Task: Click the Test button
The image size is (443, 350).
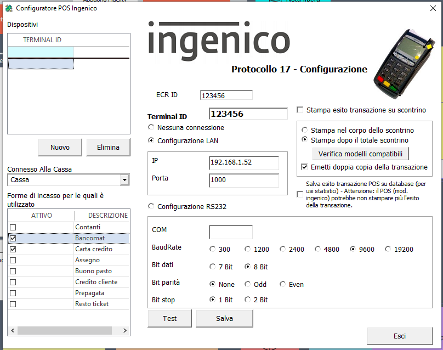Action: tap(169, 318)
